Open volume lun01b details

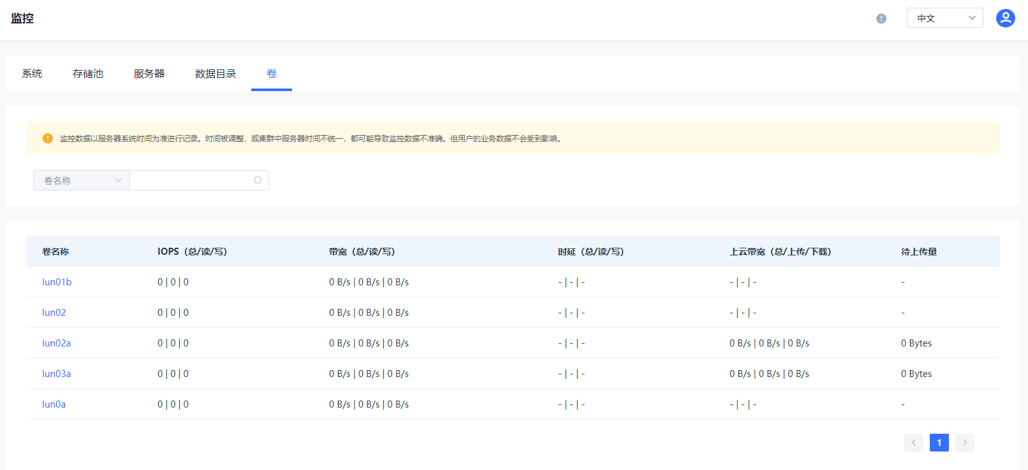pyautogui.click(x=57, y=282)
